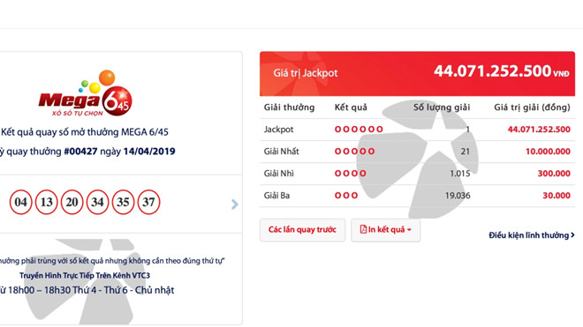Click Jackpot prize value 44.071.252.500 in table
Viewport: 583px width, 327px height.
pos(539,130)
